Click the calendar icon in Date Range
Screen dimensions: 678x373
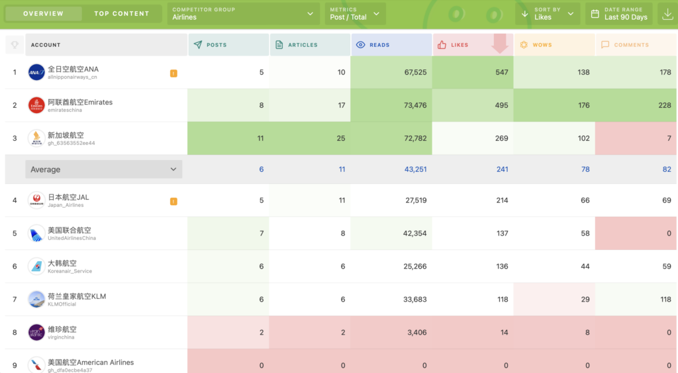pos(595,14)
